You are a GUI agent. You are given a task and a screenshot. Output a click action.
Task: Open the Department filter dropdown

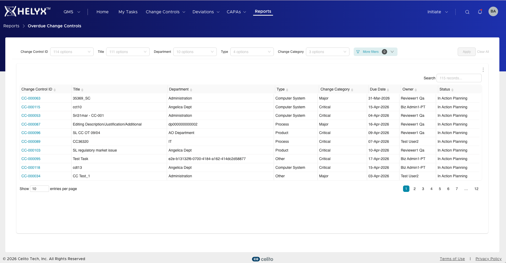(x=195, y=52)
